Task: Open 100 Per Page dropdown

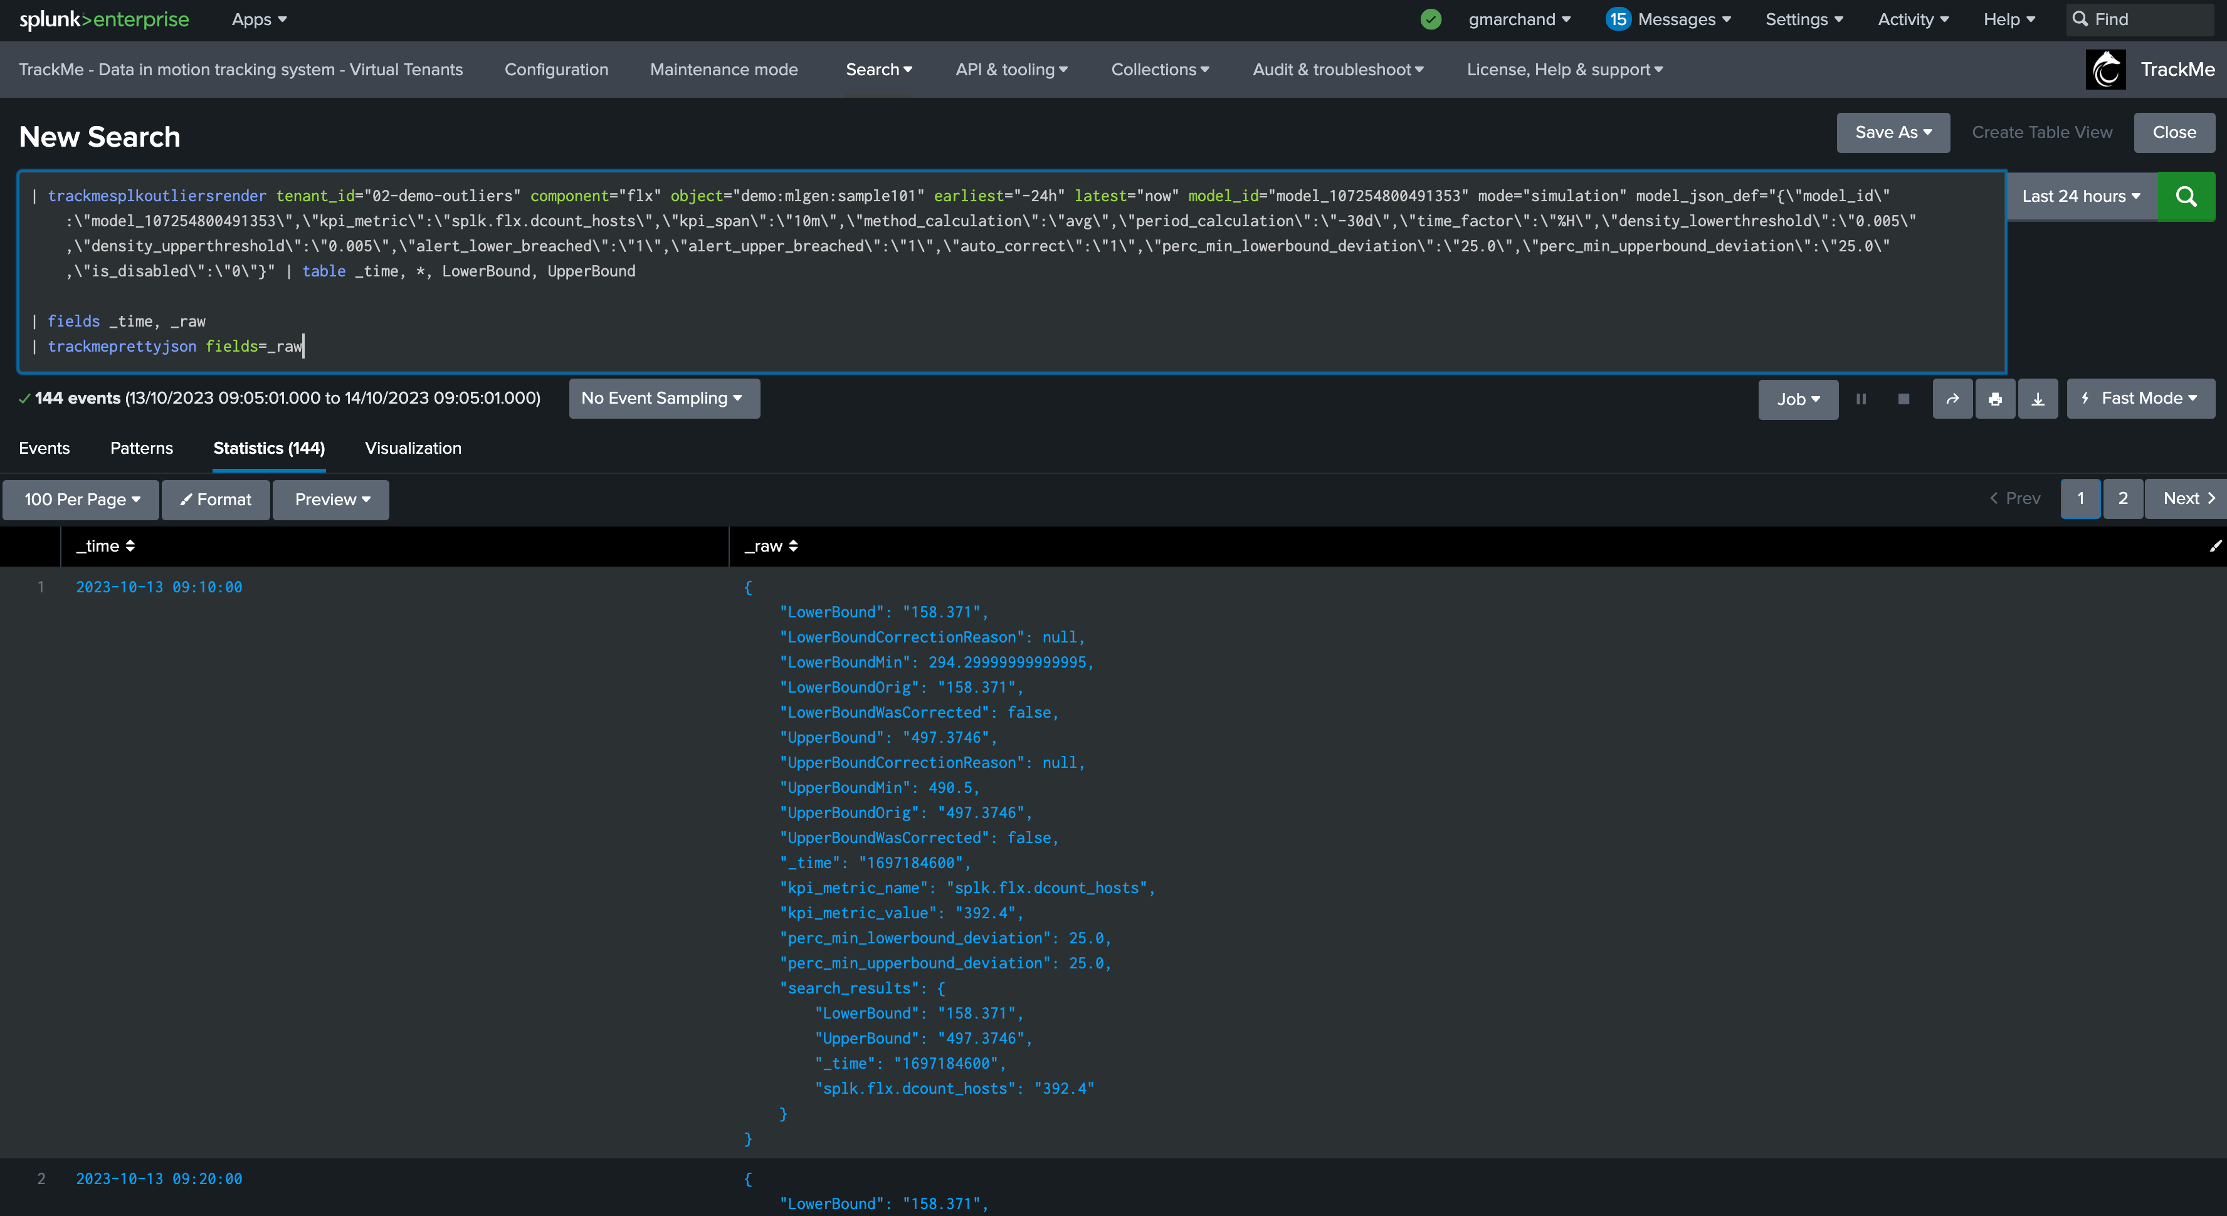Action: (x=82, y=500)
